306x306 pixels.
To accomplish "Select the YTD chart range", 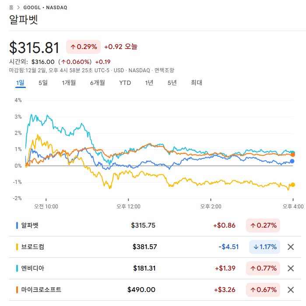I will click(125, 83).
